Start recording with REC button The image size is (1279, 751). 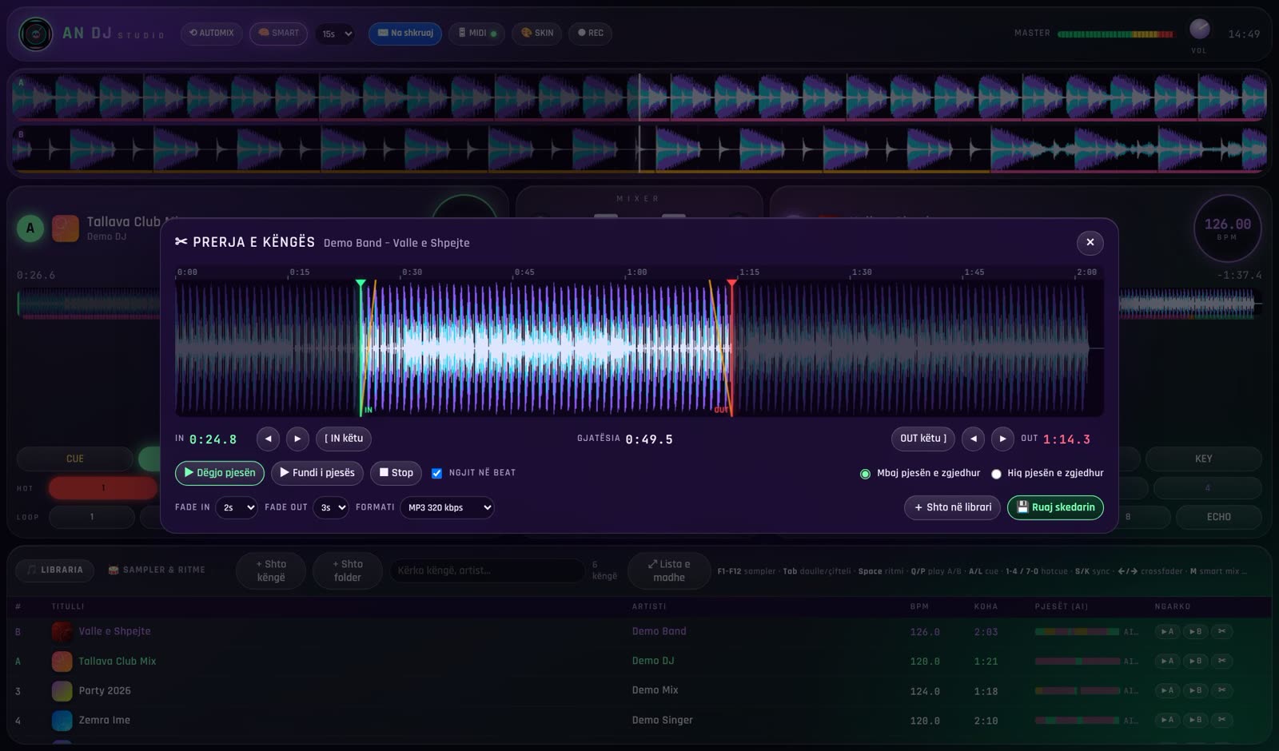(590, 34)
